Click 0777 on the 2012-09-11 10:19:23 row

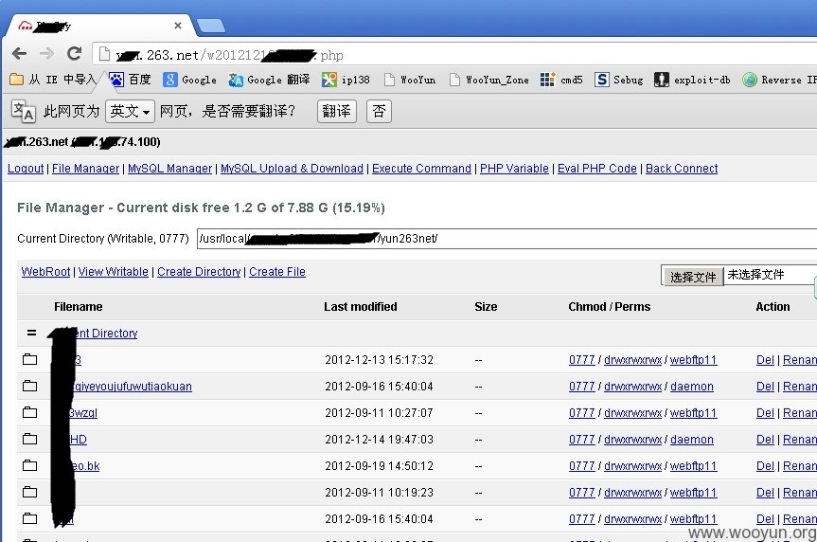click(x=582, y=493)
